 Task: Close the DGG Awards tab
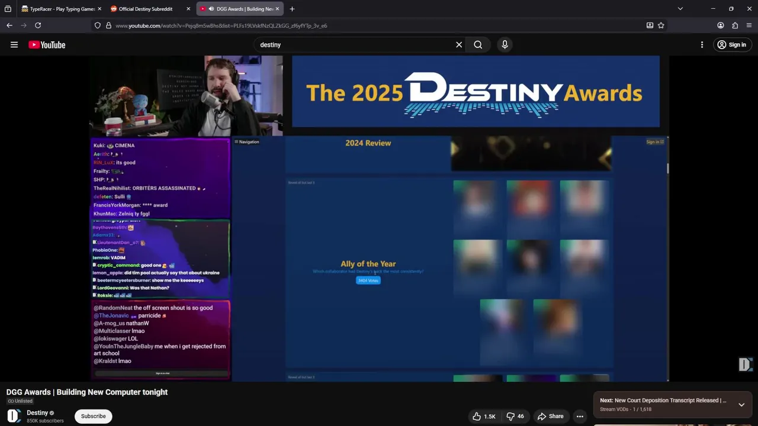pyautogui.click(x=277, y=9)
